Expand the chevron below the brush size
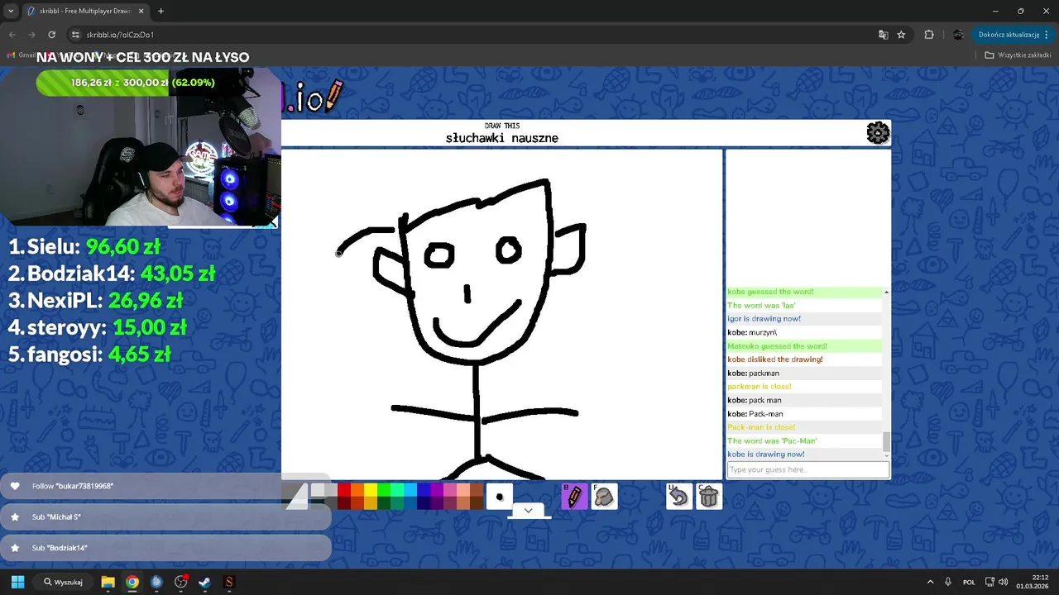Screen dimensions: 1059x595 (x=528, y=510)
